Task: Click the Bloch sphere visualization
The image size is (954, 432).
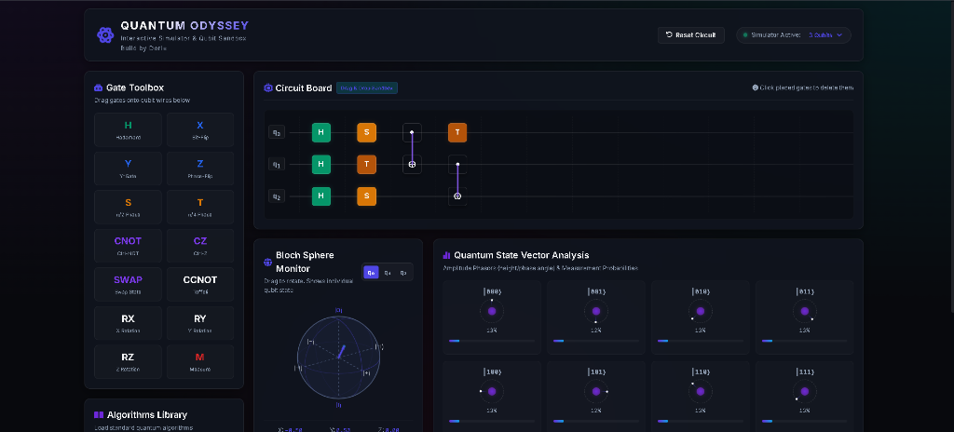Action: pyautogui.click(x=338, y=358)
